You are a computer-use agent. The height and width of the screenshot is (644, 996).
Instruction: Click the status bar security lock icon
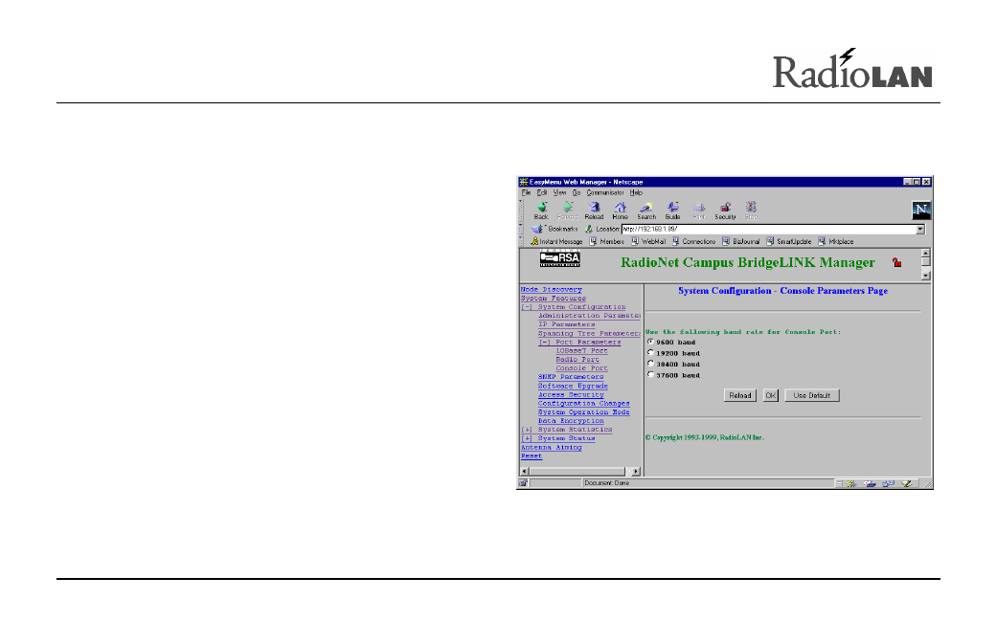tap(524, 483)
